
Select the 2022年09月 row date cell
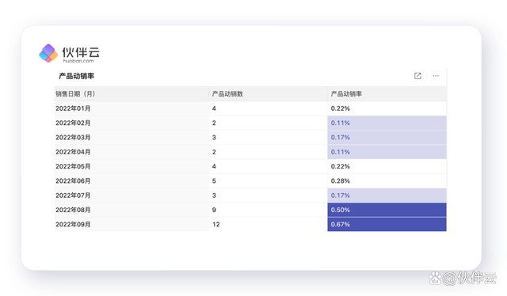(132, 224)
